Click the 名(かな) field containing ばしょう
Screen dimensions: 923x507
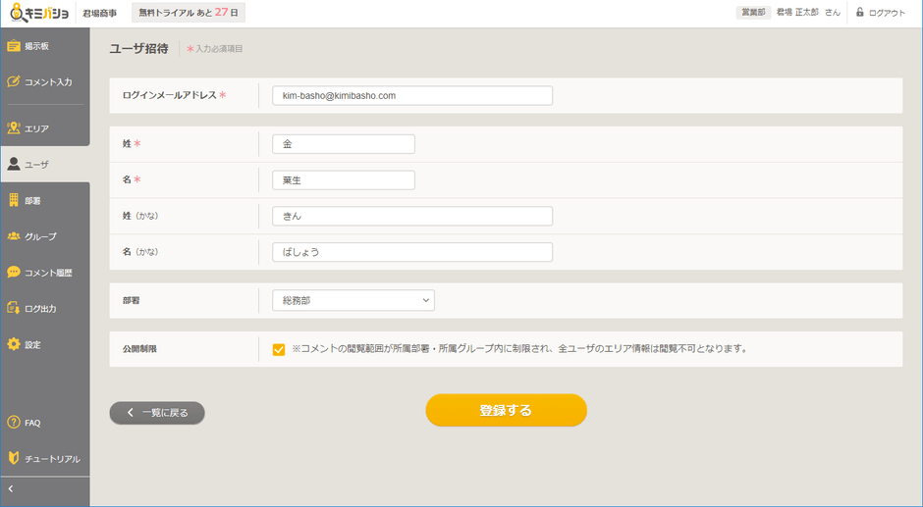coord(412,252)
